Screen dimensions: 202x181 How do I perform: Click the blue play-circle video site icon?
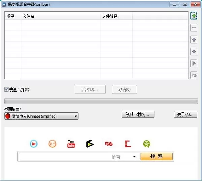pyautogui.click(x=34, y=144)
